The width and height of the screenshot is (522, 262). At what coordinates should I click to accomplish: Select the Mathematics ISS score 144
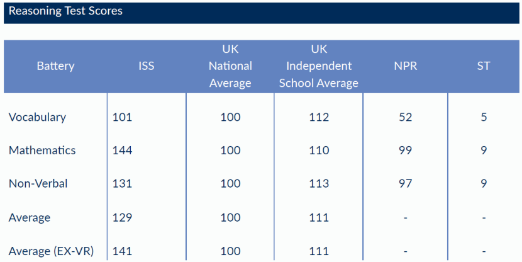tap(122, 151)
